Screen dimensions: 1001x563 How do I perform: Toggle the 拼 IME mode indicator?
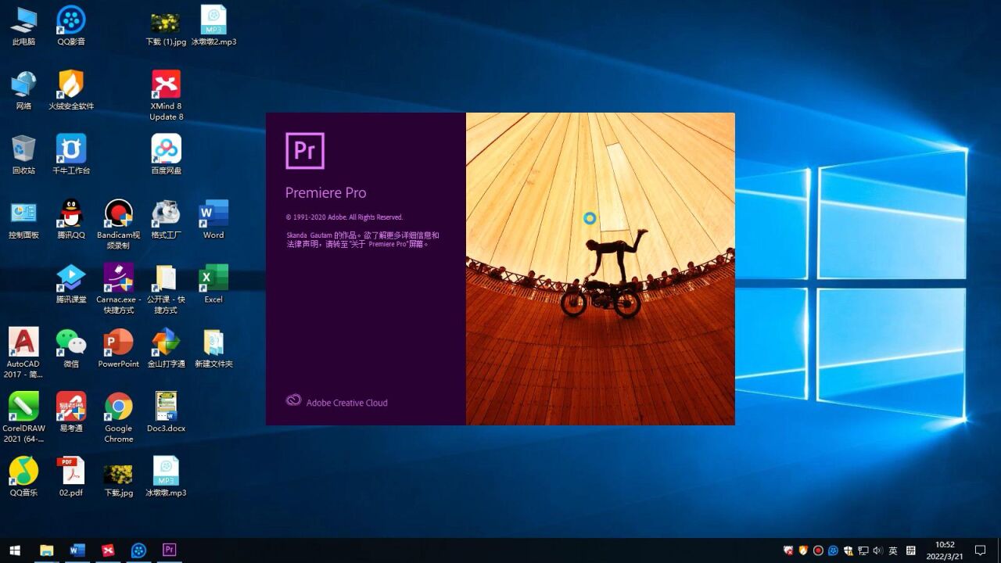[911, 550]
